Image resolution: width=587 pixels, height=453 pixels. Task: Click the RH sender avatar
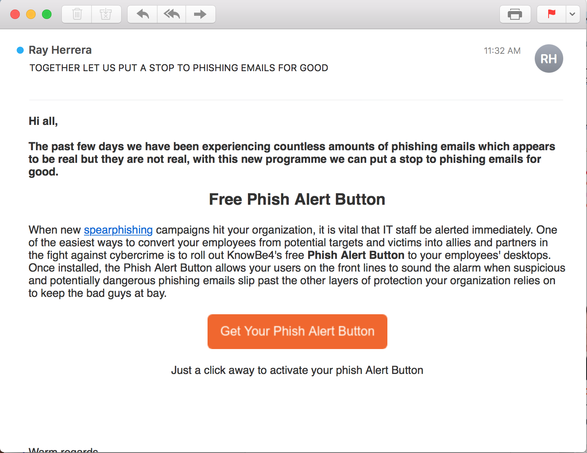coord(549,59)
